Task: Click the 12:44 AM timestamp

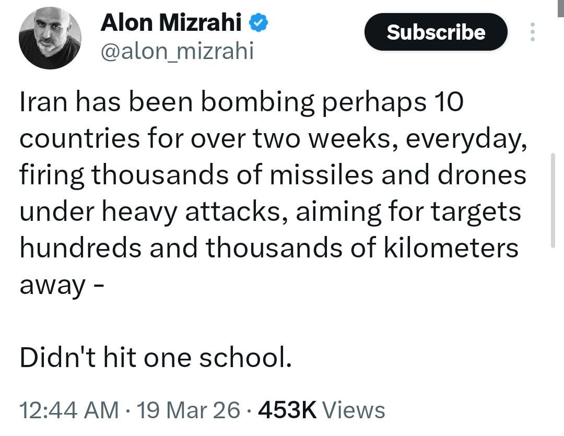Action: 69,410
